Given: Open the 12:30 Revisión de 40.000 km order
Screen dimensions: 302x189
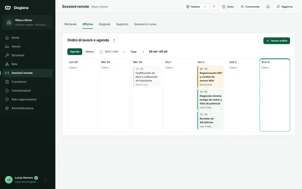Looking at the screenshot, I should tap(211, 121).
